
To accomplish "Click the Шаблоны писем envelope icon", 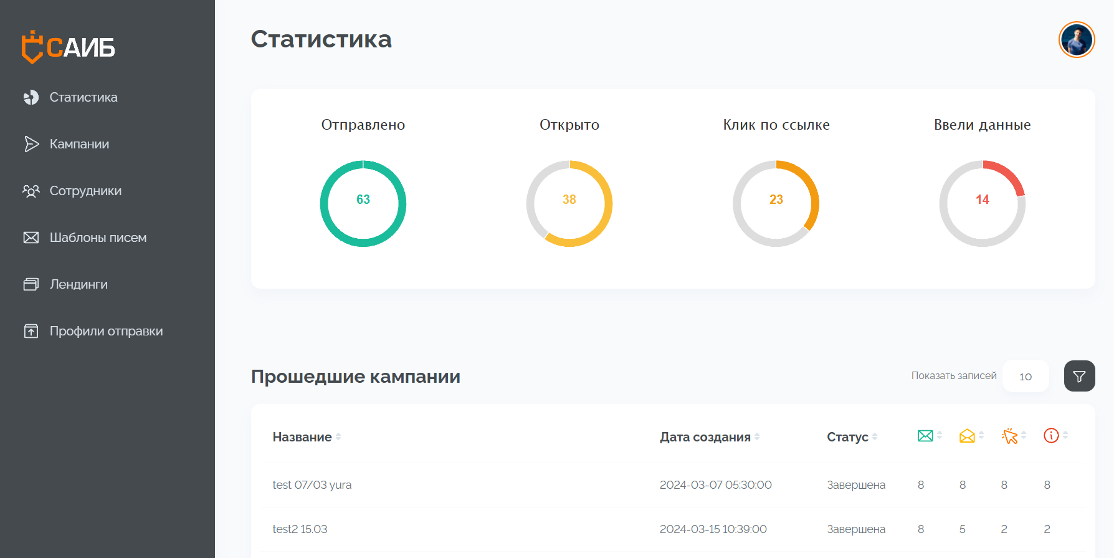I will [x=31, y=238].
